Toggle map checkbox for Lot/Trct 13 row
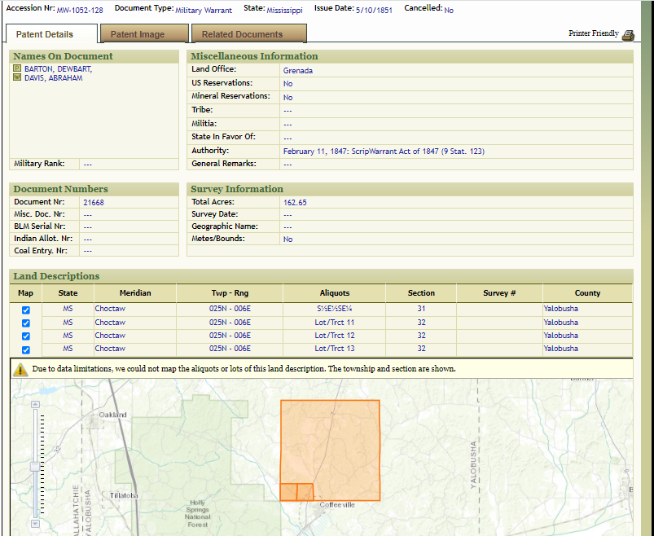Viewport: 654px width, 536px height. pyautogui.click(x=26, y=349)
